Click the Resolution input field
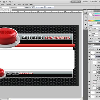The height and width of the screenshot is (100, 100). tap(21, 7)
